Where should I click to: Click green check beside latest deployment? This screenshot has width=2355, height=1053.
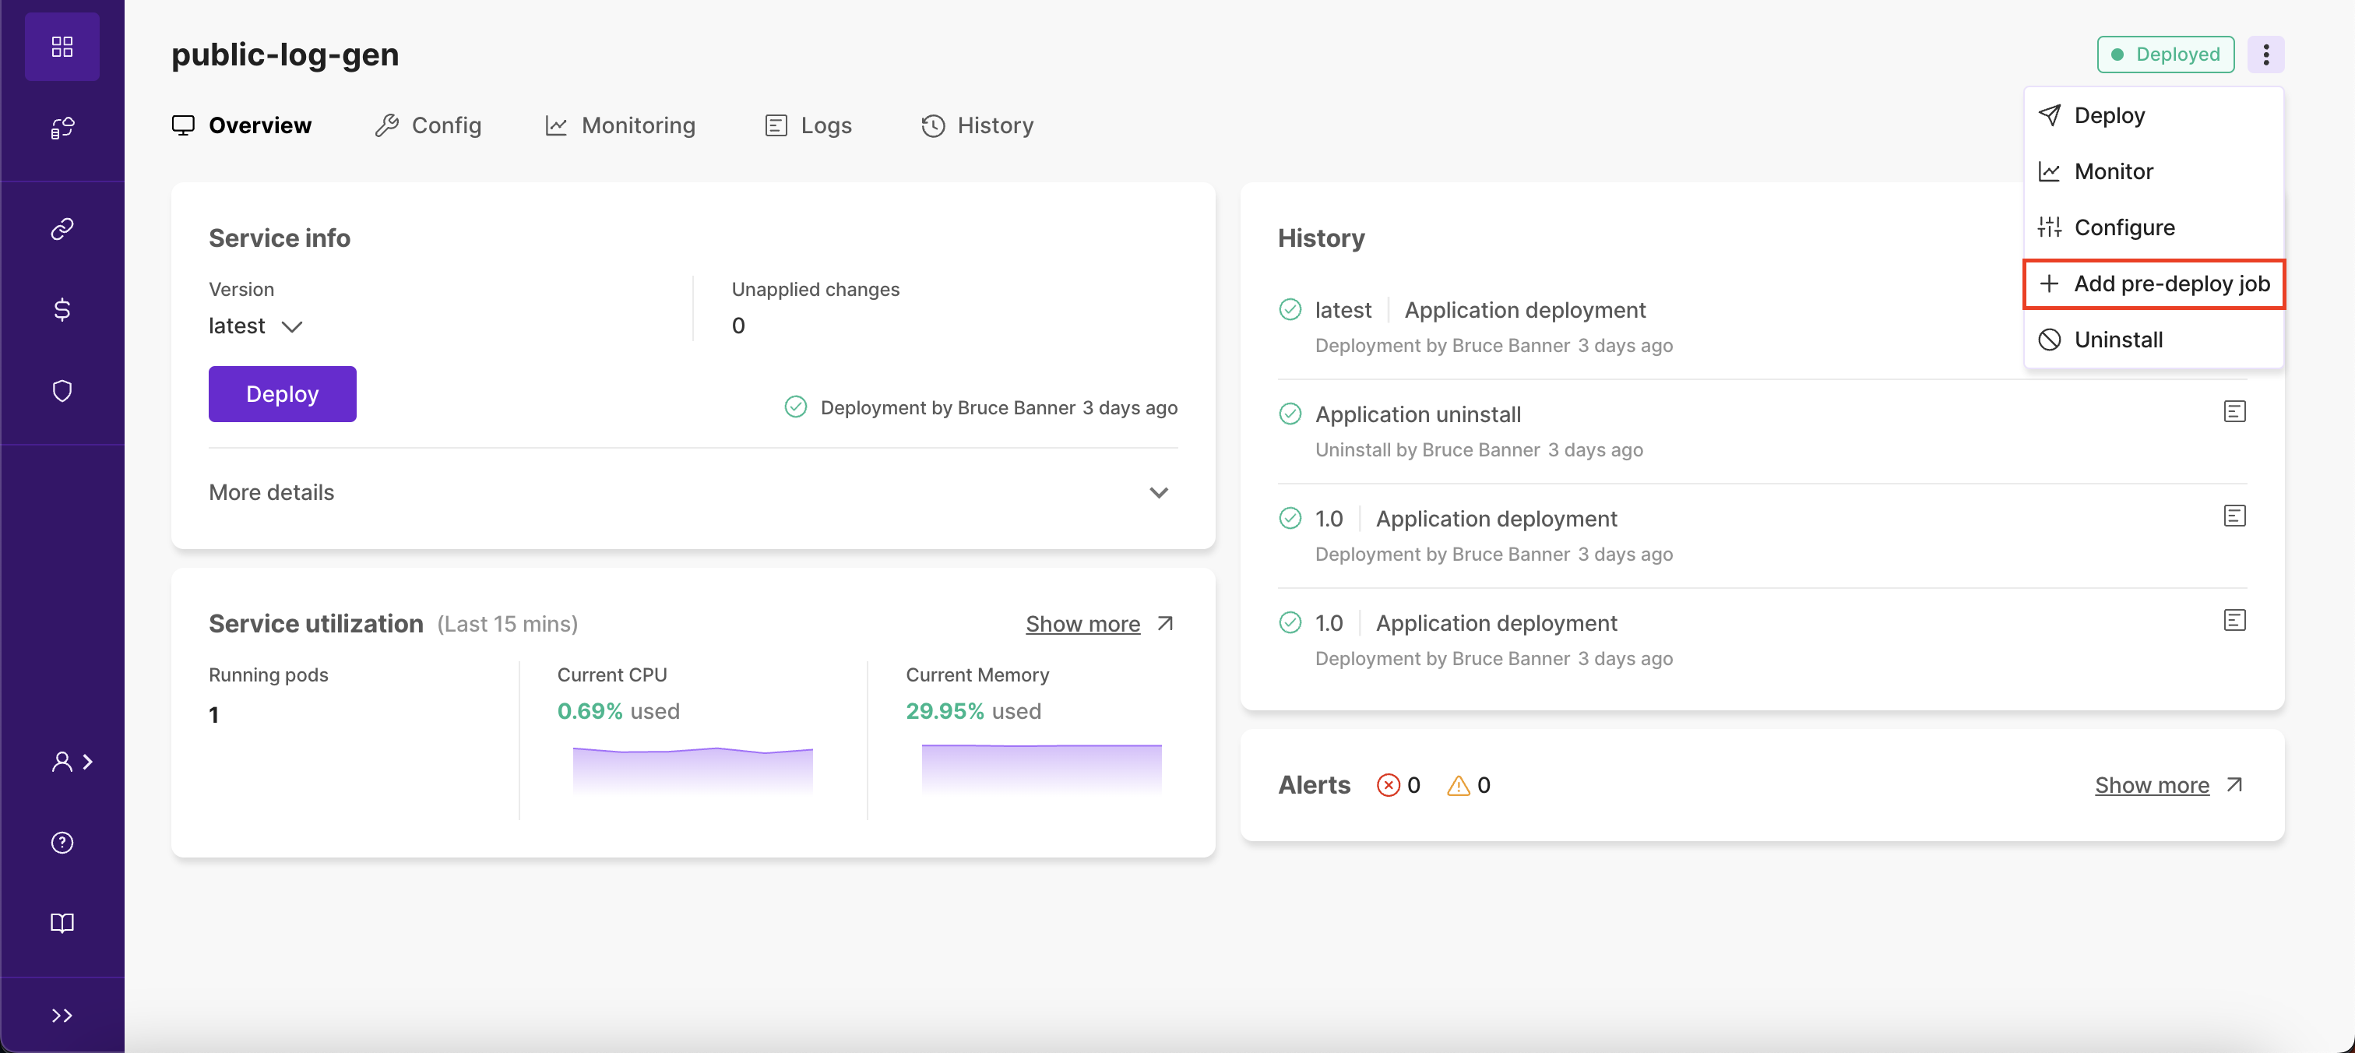1290,310
